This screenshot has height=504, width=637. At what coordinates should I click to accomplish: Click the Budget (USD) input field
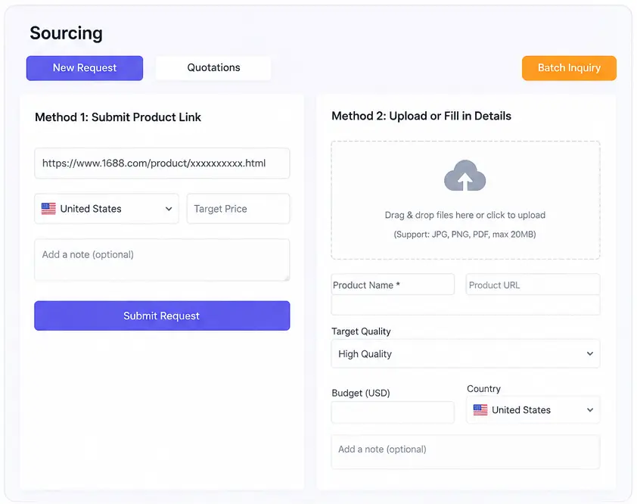[x=393, y=412]
